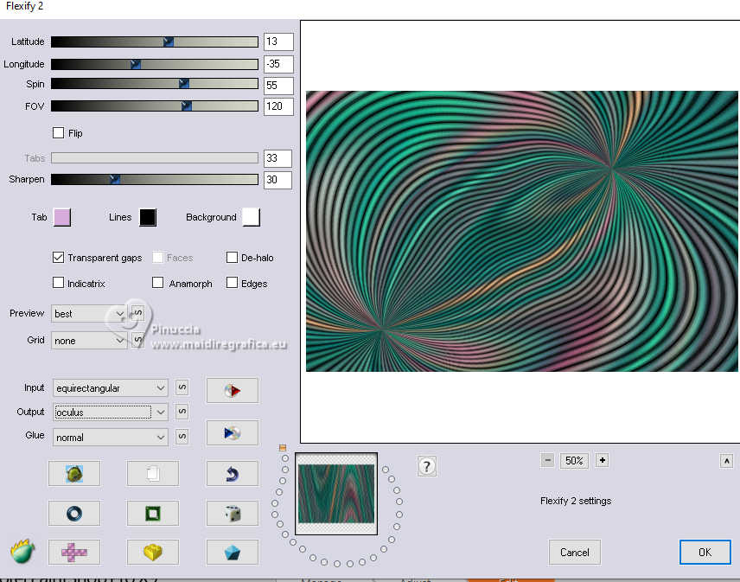Screen dimensions: 740x582
Task: Click the Cancel button
Action: click(x=574, y=552)
